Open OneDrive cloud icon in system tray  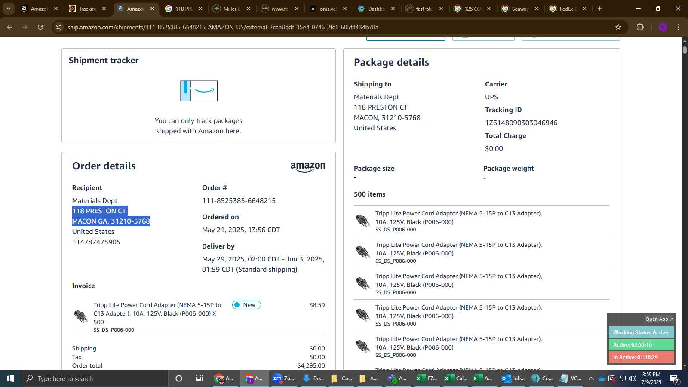click(602, 378)
